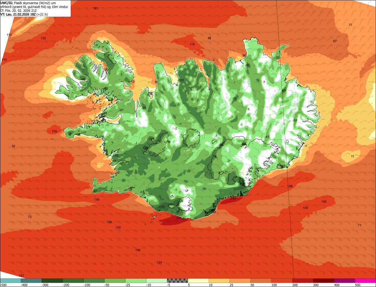
Task: Select the darkest green legend swatch between -300 and -200
Action: (52, 281)
